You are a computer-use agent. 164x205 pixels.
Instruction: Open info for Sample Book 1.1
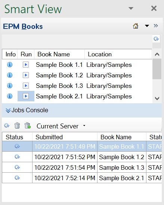pos(10,65)
